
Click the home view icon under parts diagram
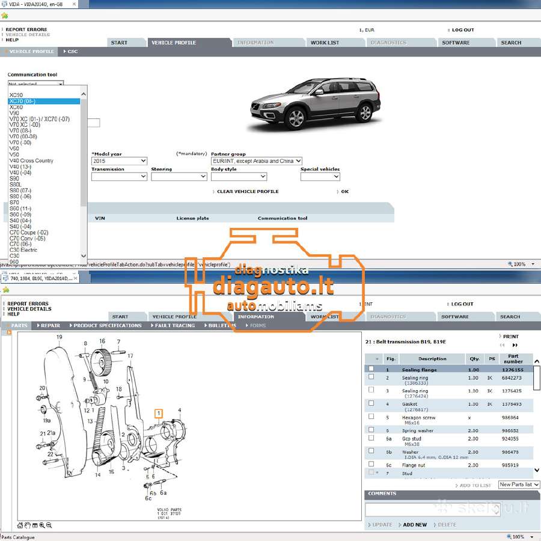[x=20, y=525]
